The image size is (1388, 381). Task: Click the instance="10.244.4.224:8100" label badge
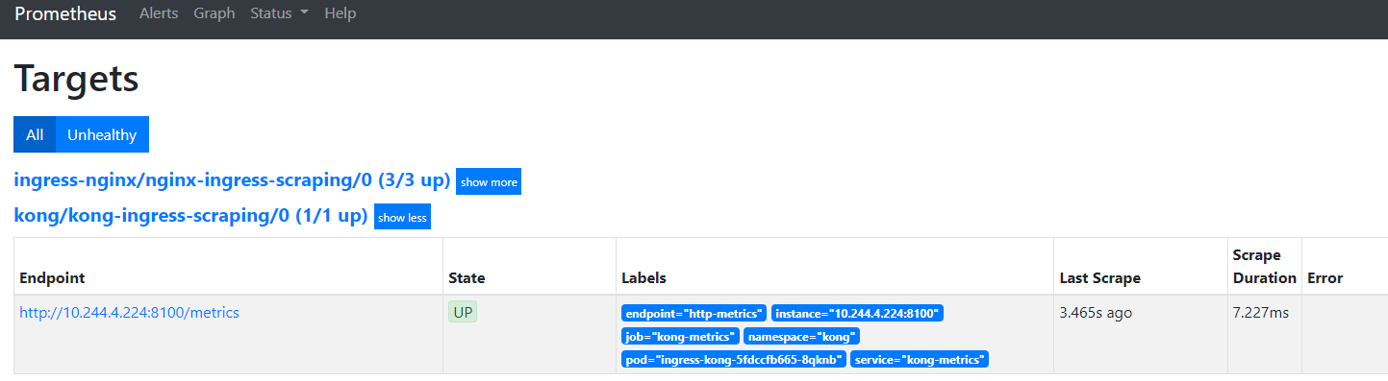[x=858, y=313]
